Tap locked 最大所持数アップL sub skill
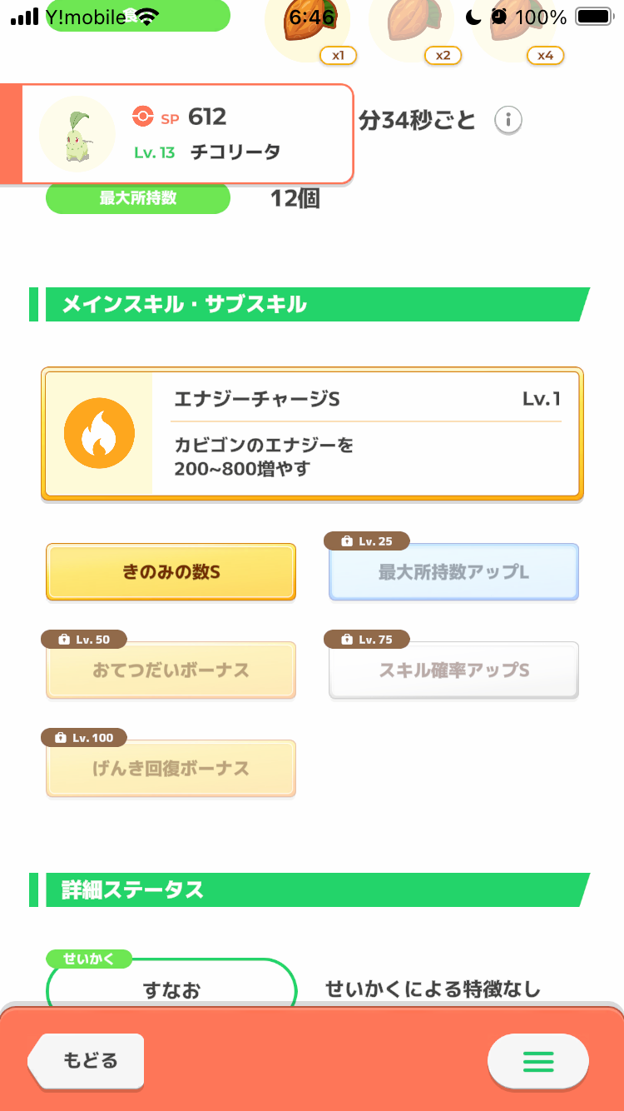 [453, 572]
